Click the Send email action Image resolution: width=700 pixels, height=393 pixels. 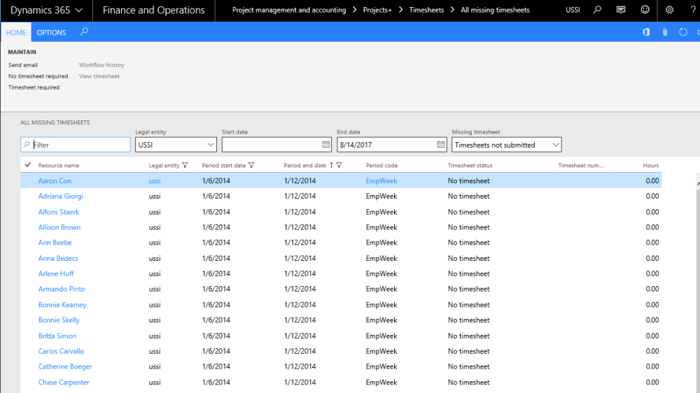coord(23,65)
